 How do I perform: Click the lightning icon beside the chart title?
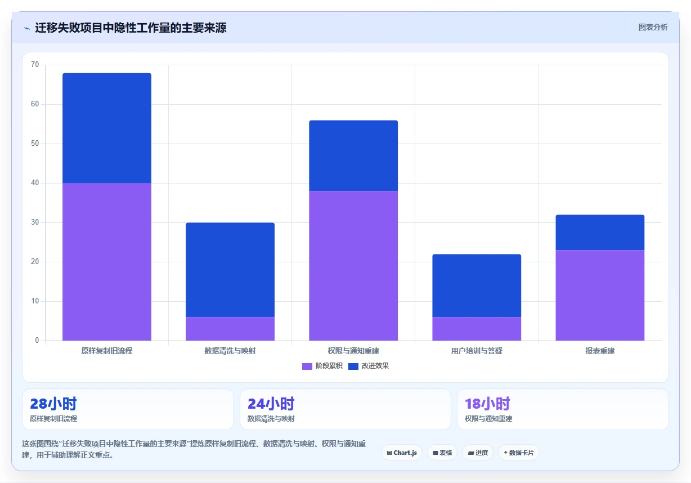point(26,28)
